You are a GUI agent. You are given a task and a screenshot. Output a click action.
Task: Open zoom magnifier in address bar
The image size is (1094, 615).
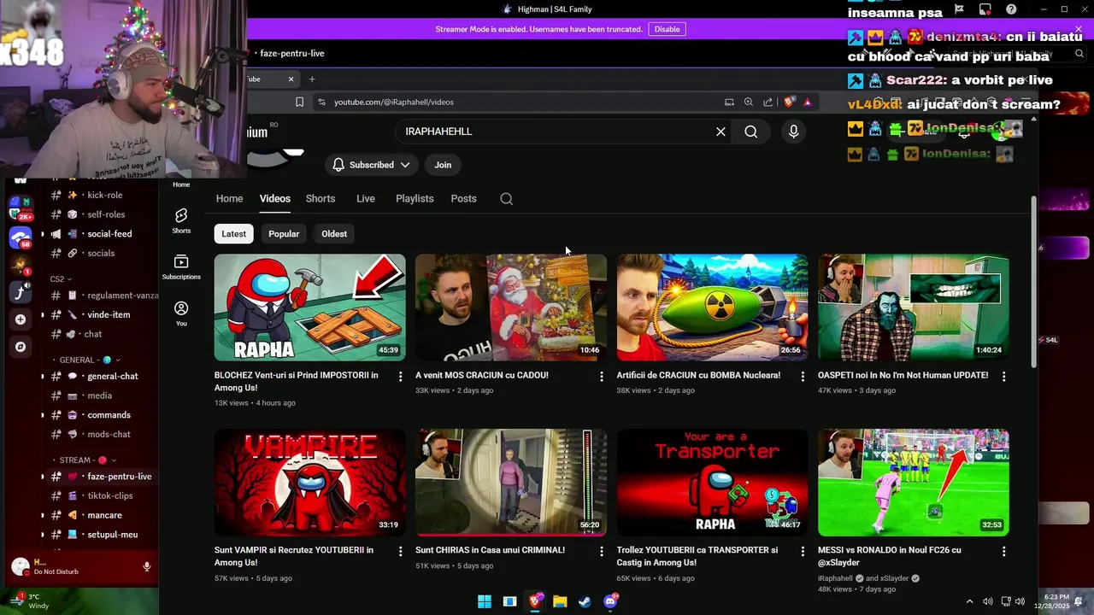point(748,102)
